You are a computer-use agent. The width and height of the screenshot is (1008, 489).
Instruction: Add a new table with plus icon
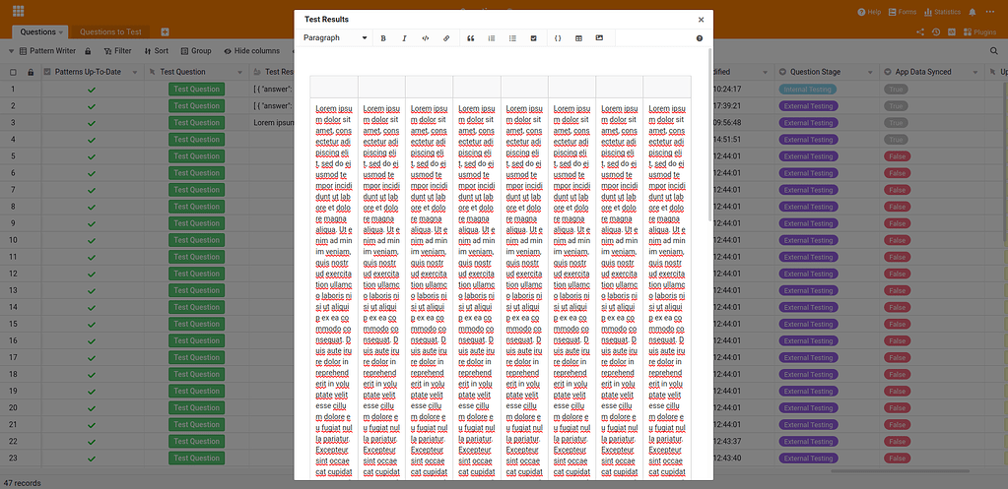tap(166, 32)
